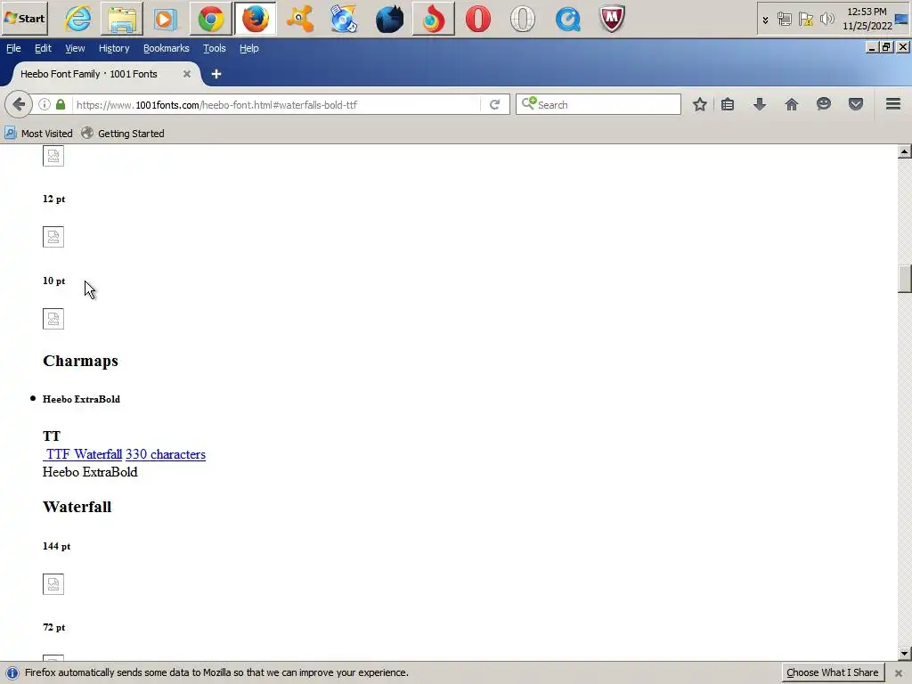The image size is (912, 684).
Task: Open the Downloads arrow icon
Action: click(760, 105)
